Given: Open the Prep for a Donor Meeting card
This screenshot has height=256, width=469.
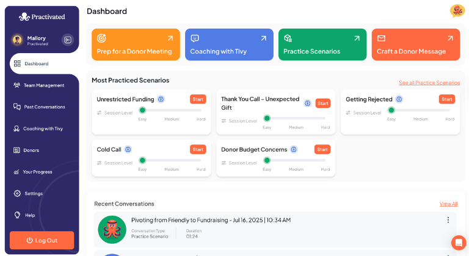Looking at the screenshot, I should (136, 44).
